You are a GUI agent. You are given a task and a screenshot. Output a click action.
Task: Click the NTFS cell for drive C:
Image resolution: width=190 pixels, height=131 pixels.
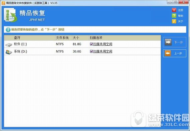[60, 44]
